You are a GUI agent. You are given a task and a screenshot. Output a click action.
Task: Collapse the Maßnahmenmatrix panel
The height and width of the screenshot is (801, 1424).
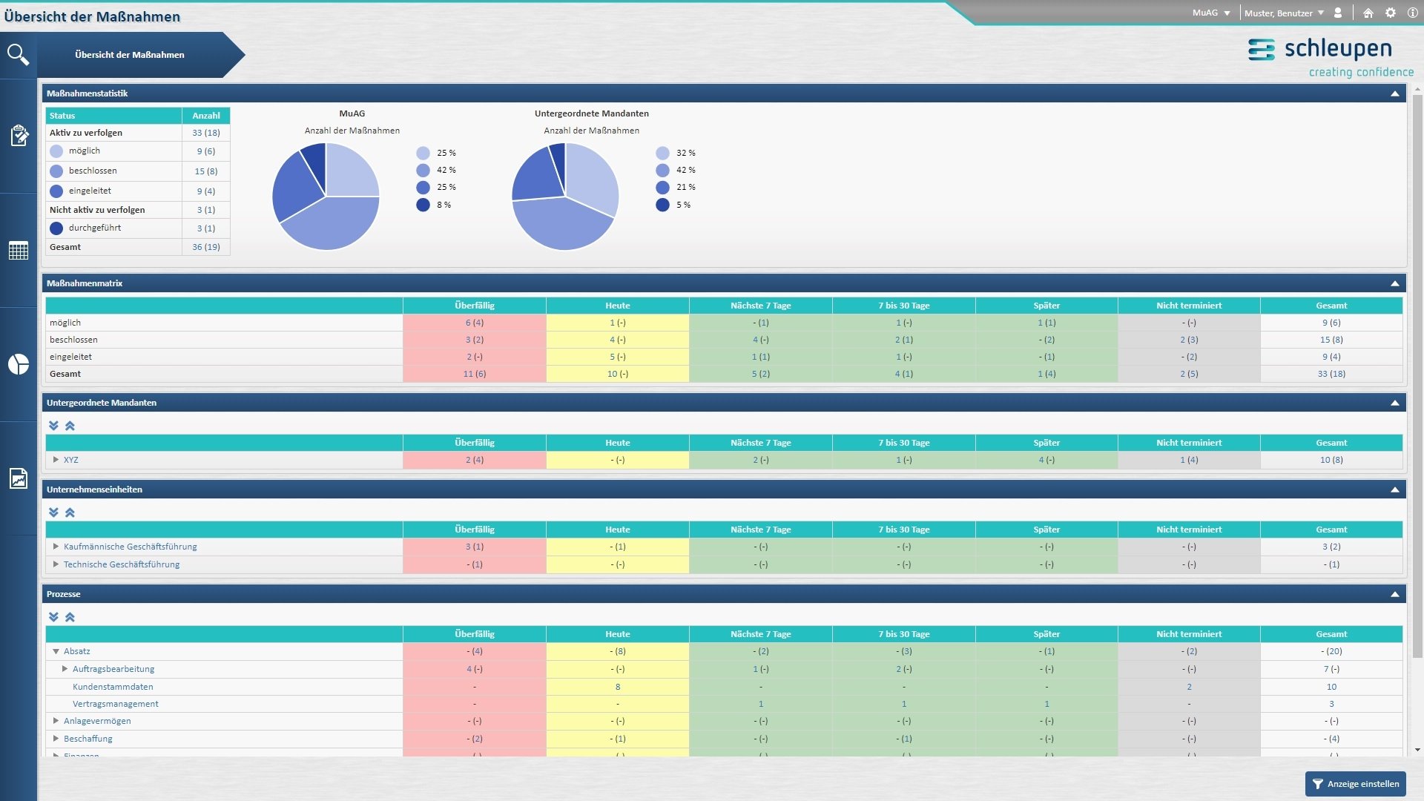coord(1394,283)
